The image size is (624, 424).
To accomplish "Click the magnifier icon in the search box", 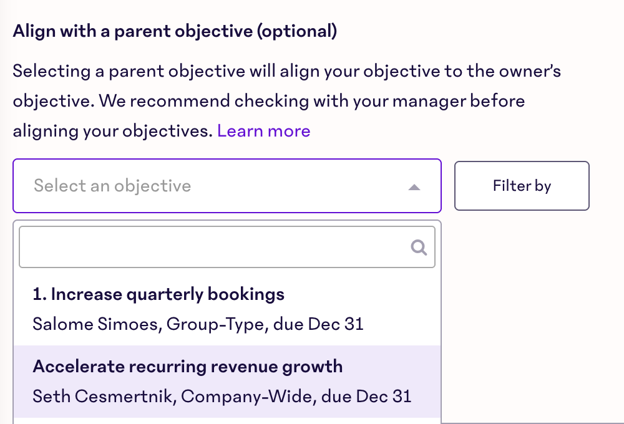I will pyautogui.click(x=419, y=248).
